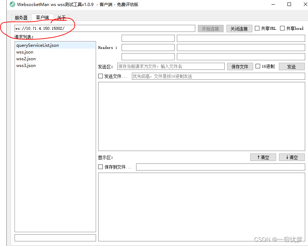This screenshot has height=246, width=308.
Task: Select queryServiceList.json in request list
Action: point(55,45)
